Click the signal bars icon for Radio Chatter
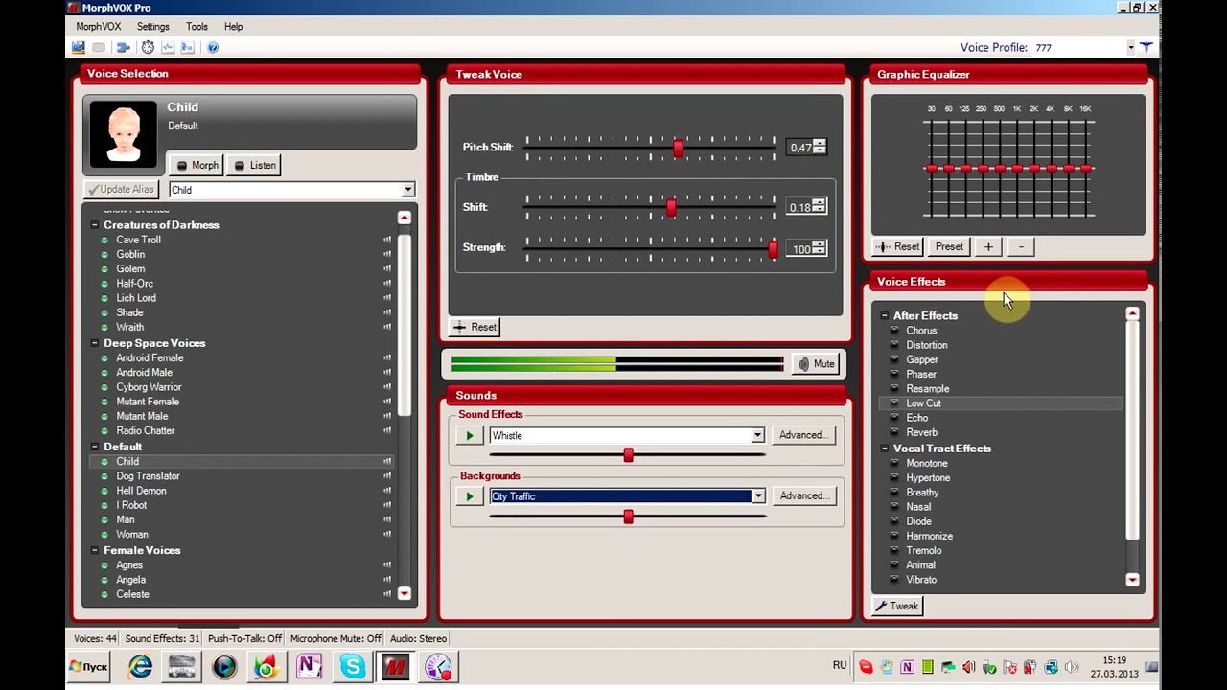Screen dimensions: 1227x690 tap(387, 431)
